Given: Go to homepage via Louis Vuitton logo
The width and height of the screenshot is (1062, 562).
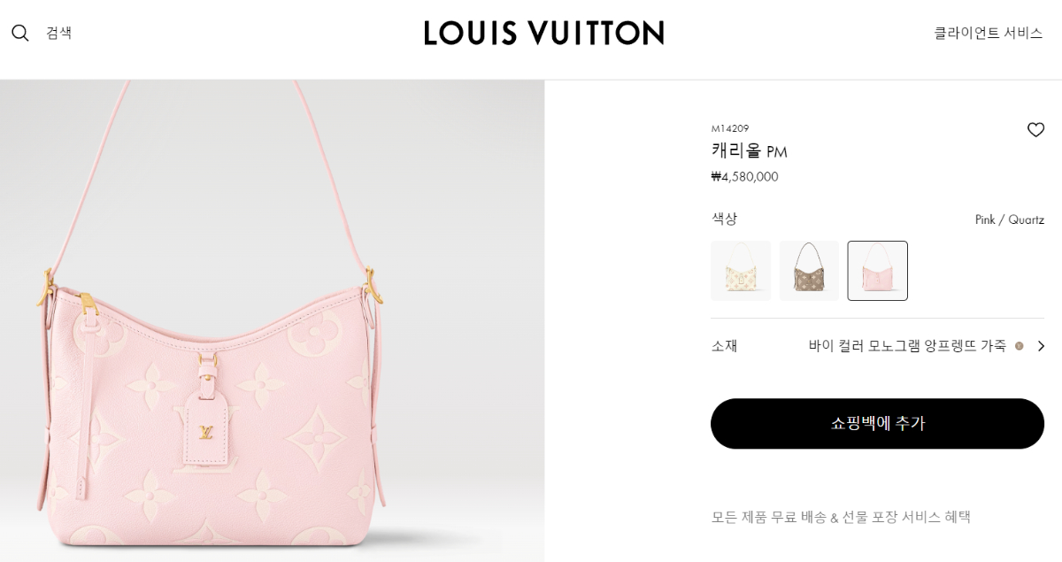Looking at the screenshot, I should click(543, 33).
